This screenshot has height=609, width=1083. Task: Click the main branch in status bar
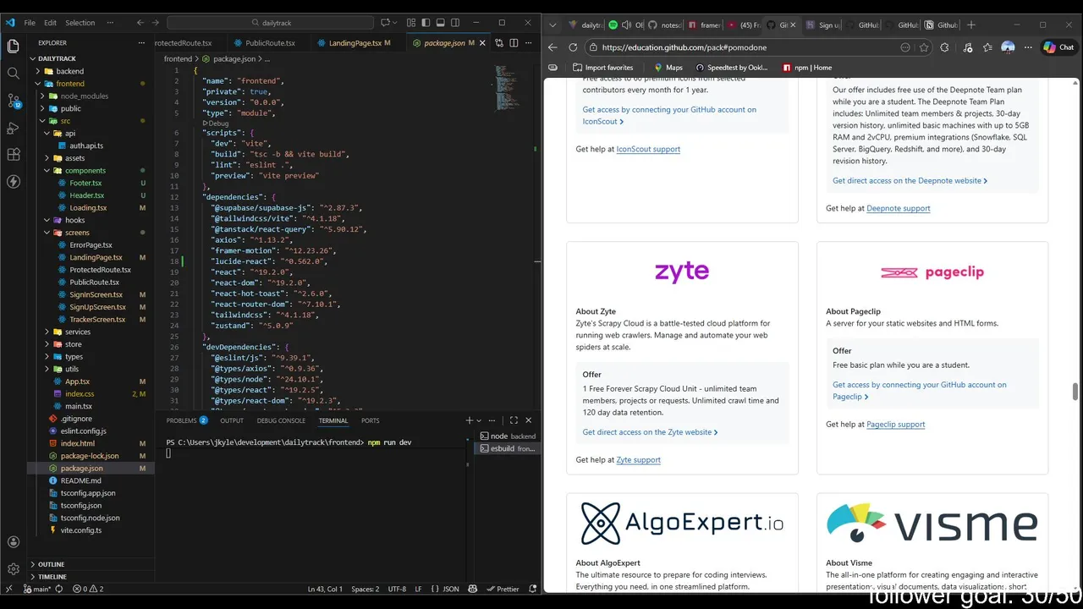click(x=37, y=589)
